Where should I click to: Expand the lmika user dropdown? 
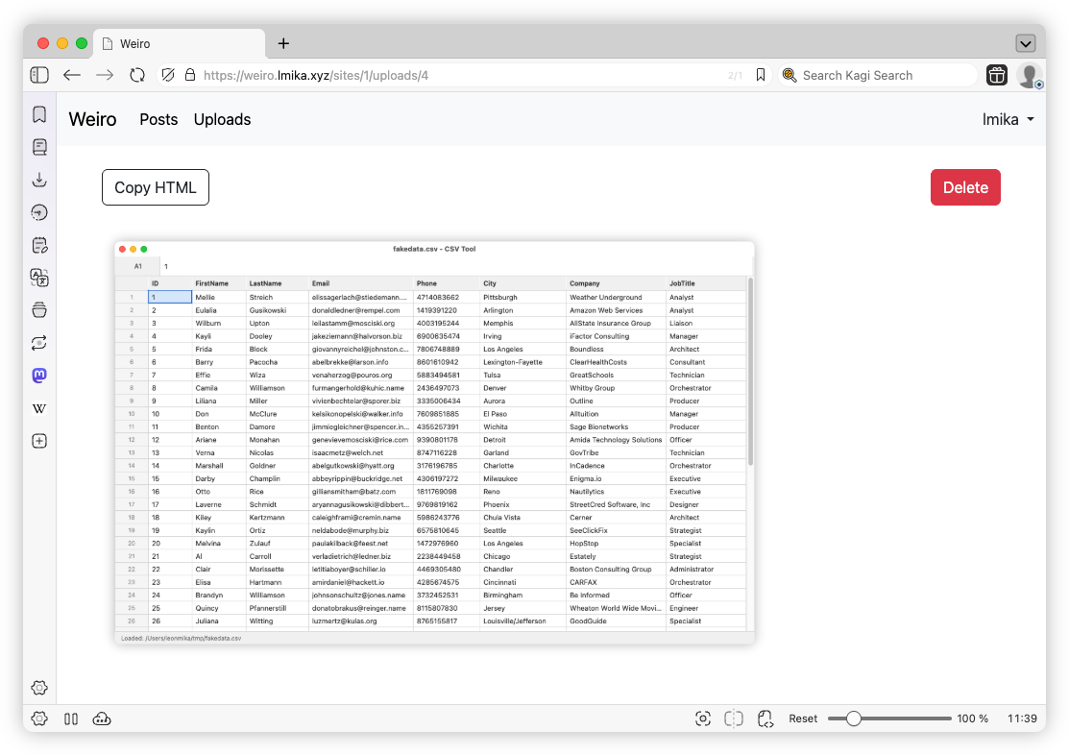click(x=1008, y=119)
